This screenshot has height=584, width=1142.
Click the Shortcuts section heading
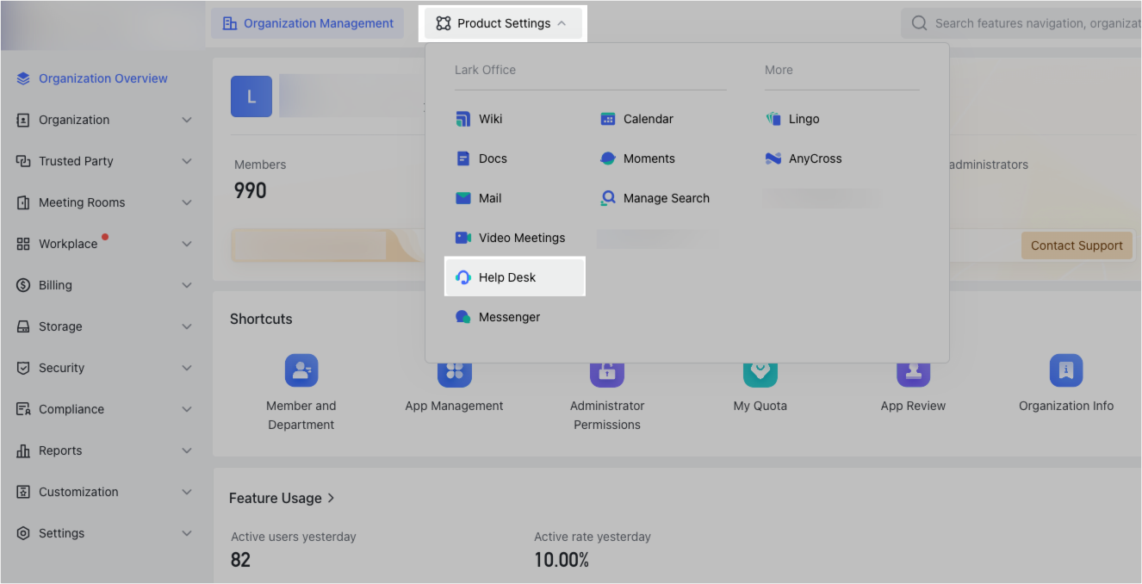261,319
